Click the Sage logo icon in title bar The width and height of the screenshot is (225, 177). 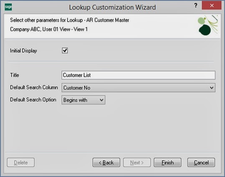click(x=8, y=7)
